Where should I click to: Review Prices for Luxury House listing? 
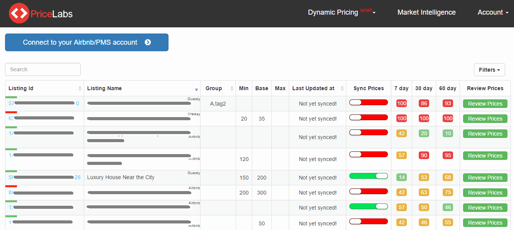[485, 178]
